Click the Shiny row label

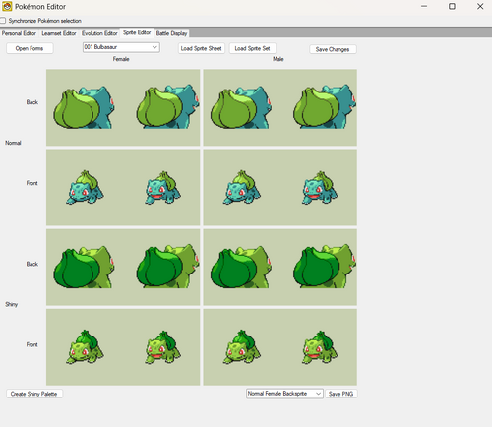click(12, 305)
